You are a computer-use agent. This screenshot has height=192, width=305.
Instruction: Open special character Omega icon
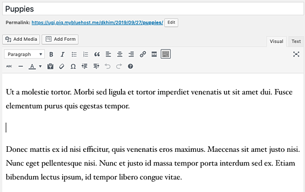tap(73, 66)
